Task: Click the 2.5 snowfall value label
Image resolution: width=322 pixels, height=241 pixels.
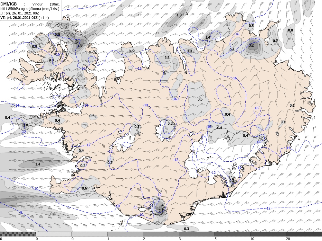Action: click(x=161, y=210)
